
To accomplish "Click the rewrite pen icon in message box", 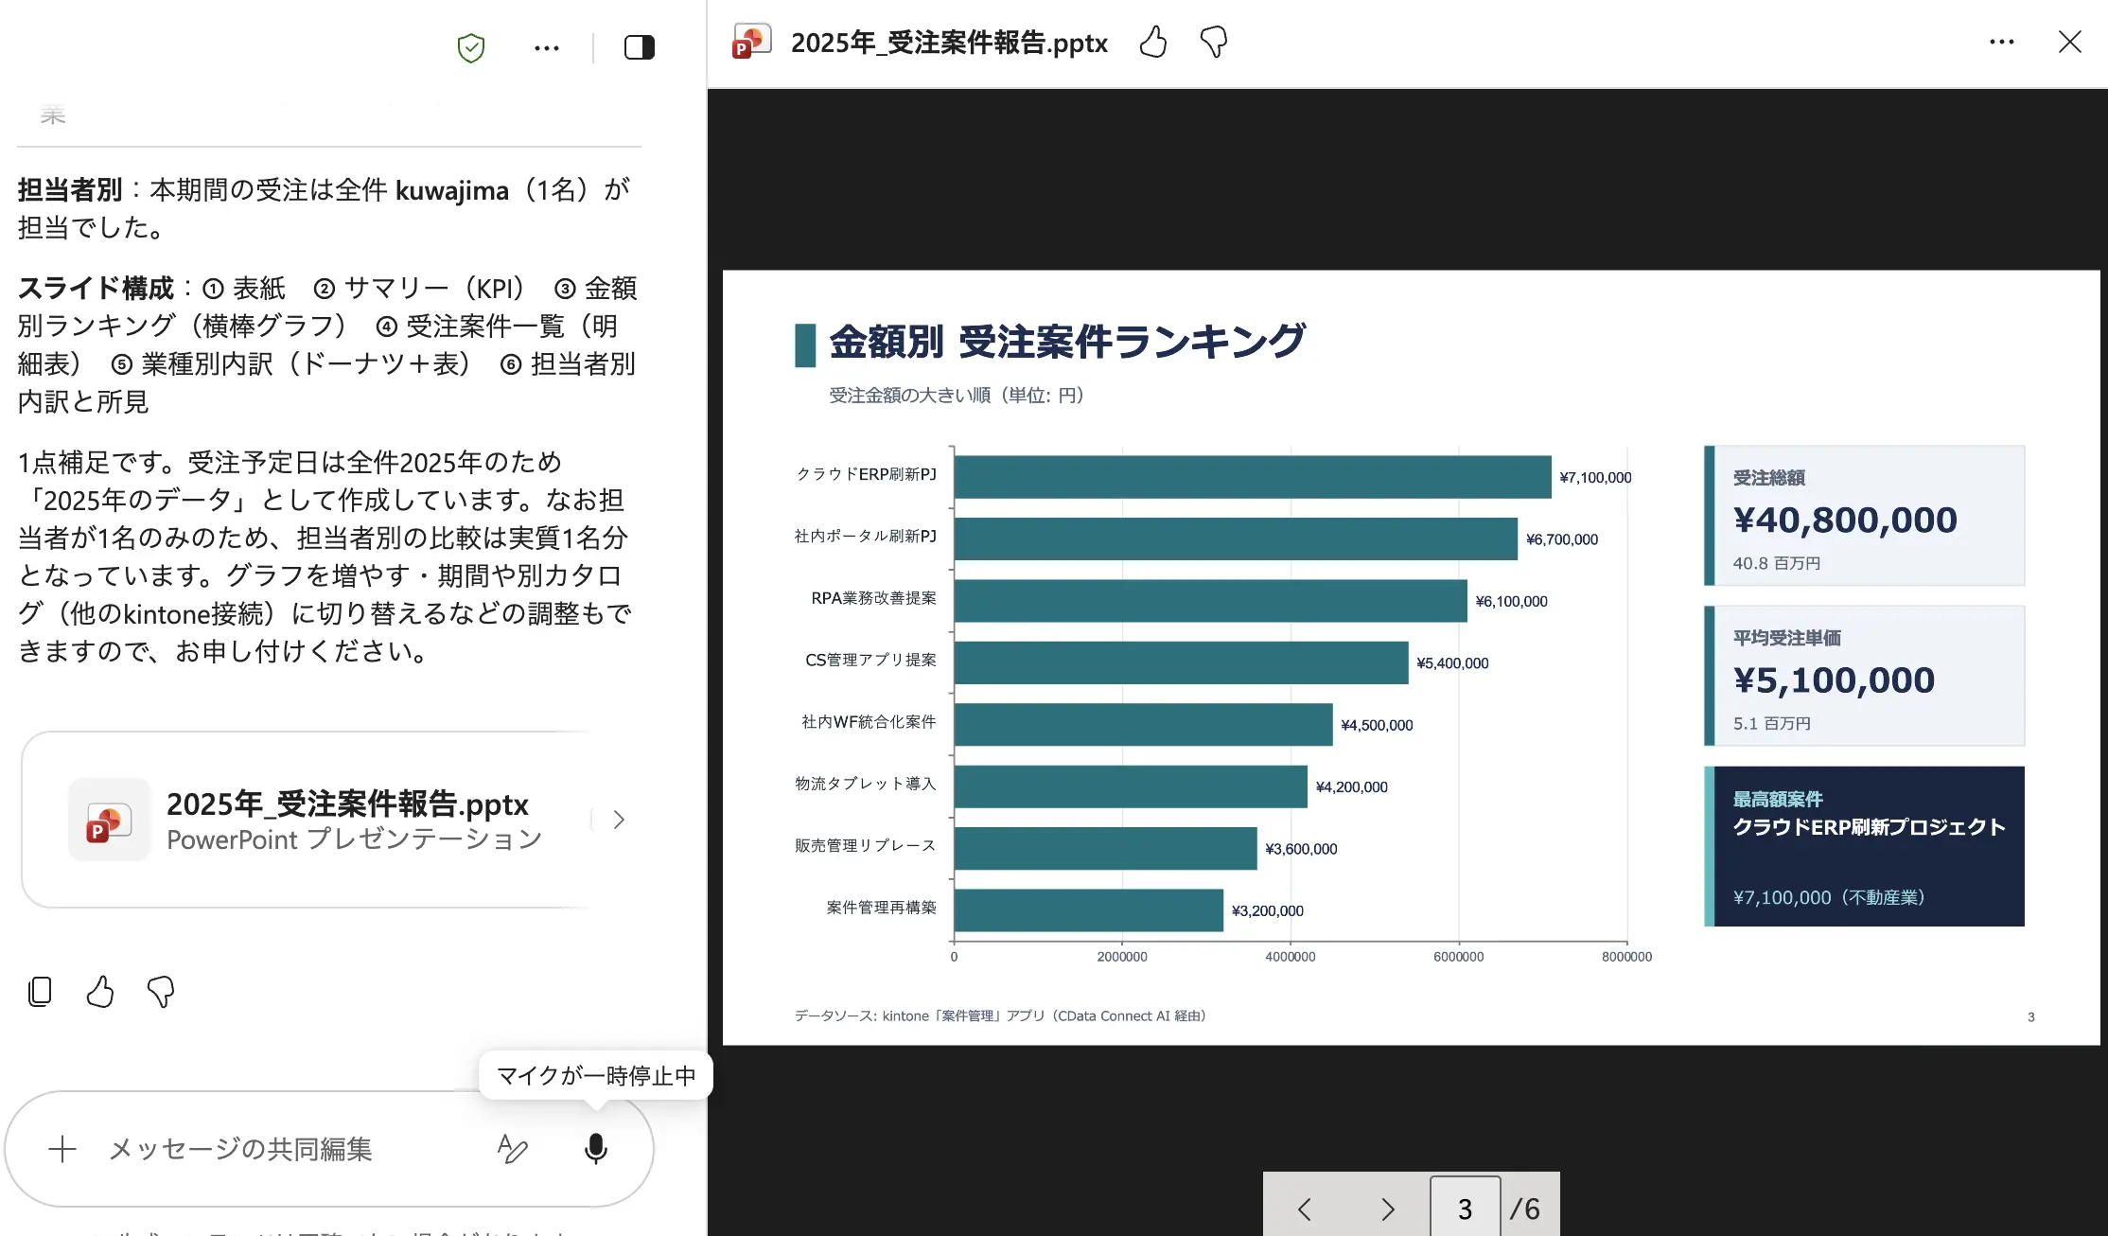I will pos(513,1149).
